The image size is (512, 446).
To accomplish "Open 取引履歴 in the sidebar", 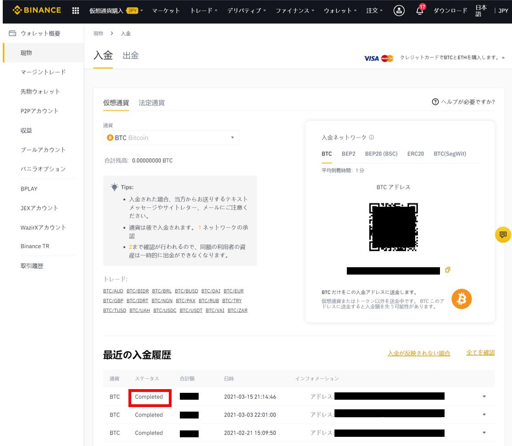I will point(32,266).
